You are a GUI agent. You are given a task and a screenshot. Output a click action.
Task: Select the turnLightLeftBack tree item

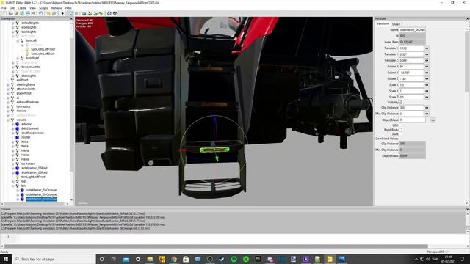pyautogui.click(x=43, y=54)
